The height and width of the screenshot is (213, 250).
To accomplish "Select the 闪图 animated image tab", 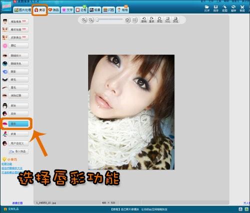I will click(108, 10).
